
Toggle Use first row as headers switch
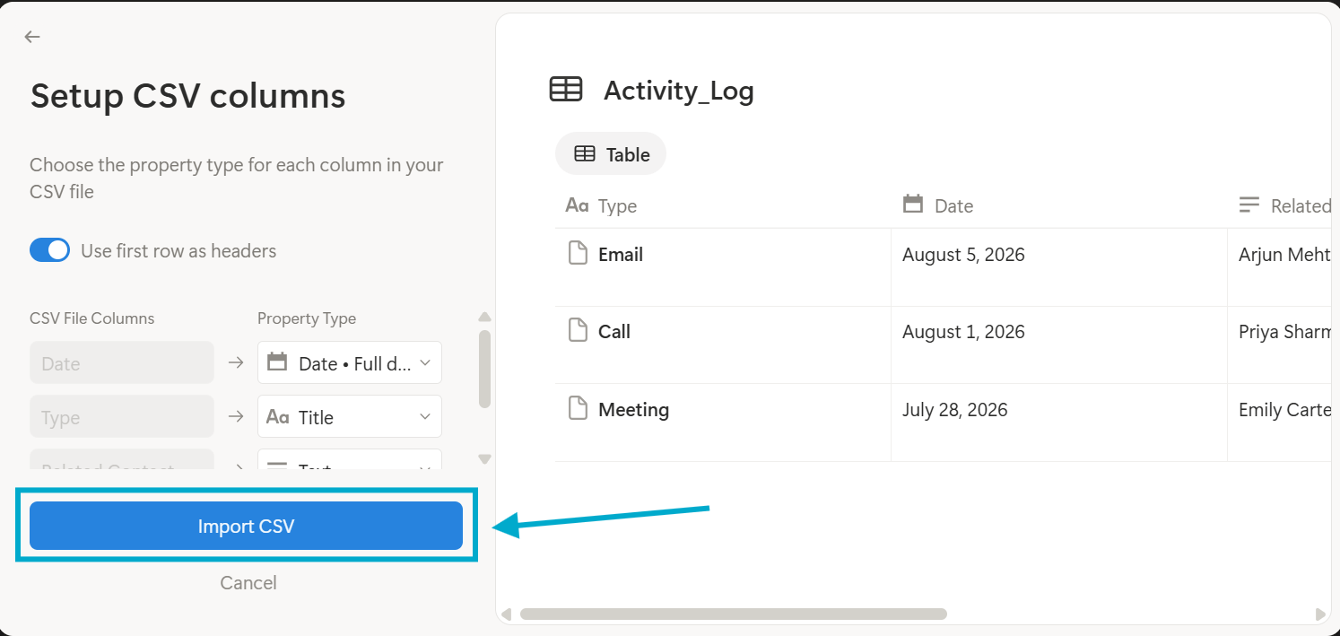pos(50,250)
